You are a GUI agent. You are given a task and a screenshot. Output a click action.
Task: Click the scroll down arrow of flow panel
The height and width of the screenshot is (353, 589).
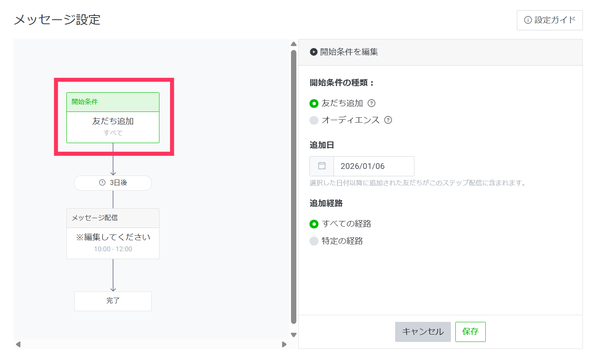pyautogui.click(x=293, y=335)
